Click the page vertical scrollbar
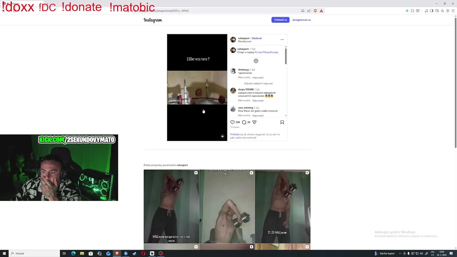The width and height of the screenshot is (457, 257). 455,82
